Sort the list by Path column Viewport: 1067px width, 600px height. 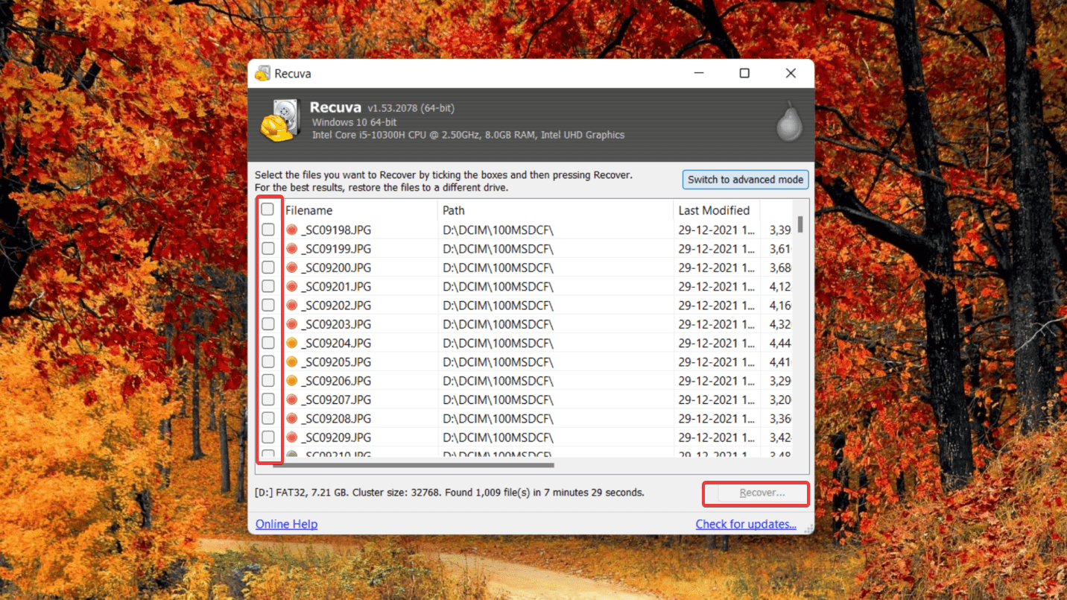pos(556,210)
